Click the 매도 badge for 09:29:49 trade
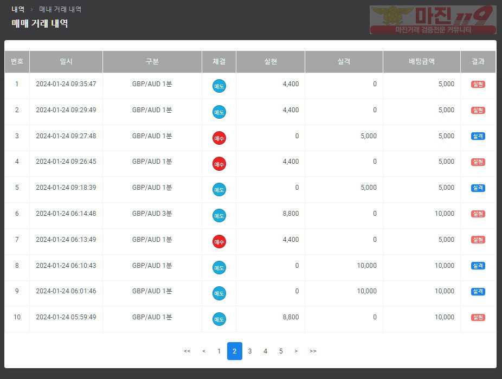 pos(220,112)
